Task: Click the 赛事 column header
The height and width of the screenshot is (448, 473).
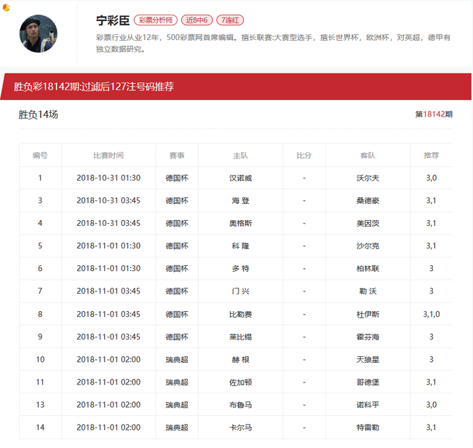Action: 177,155
